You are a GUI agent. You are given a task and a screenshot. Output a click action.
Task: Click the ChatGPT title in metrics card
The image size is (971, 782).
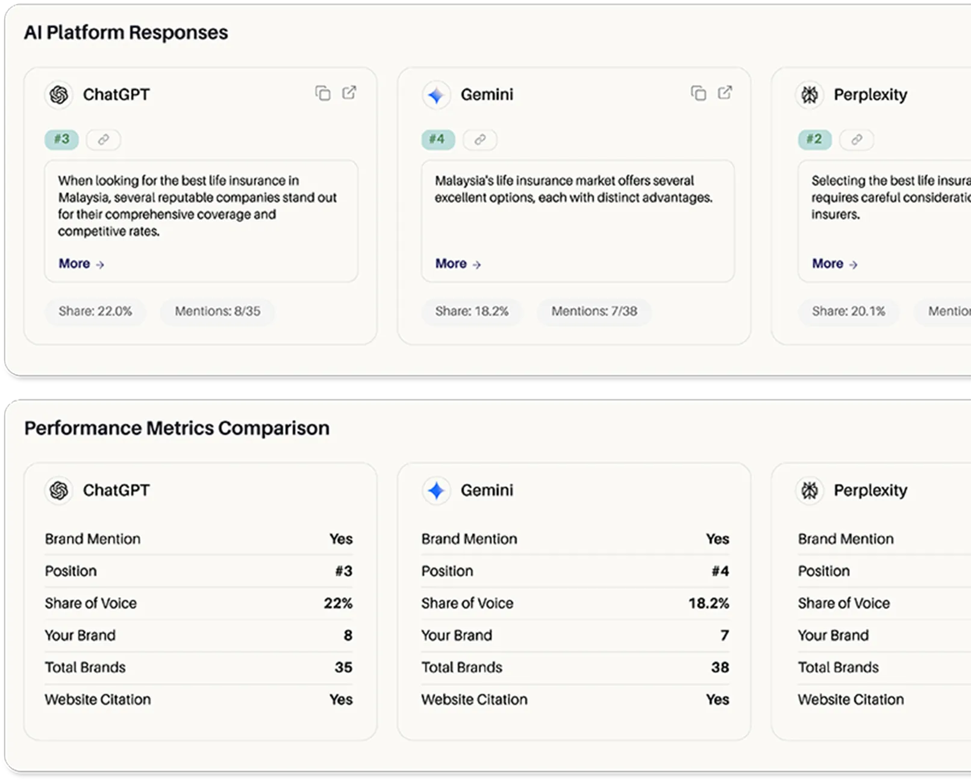coord(116,490)
